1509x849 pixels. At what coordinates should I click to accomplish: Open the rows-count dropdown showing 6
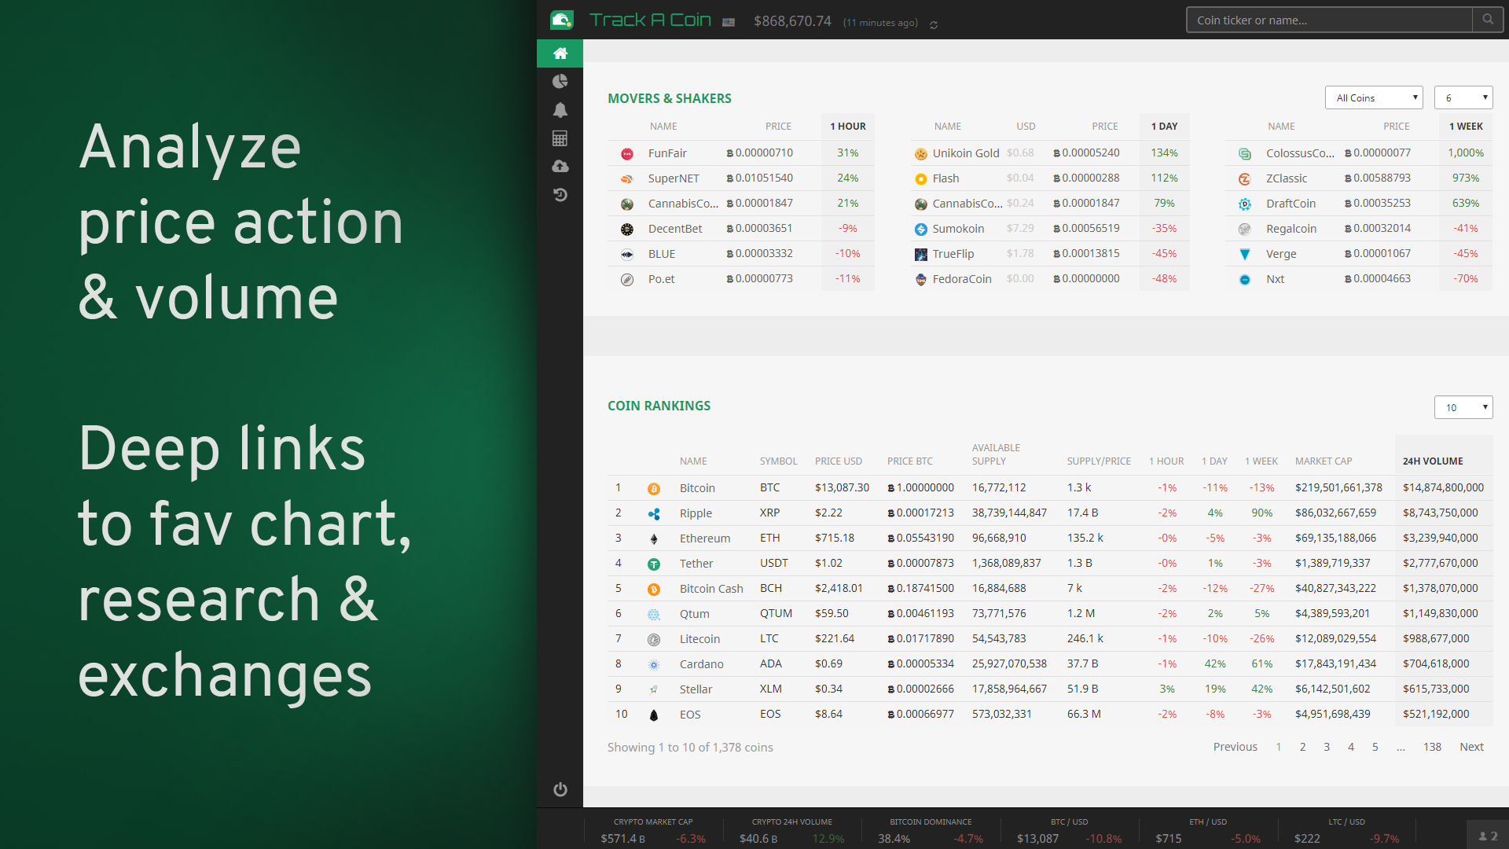click(x=1463, y=97)
